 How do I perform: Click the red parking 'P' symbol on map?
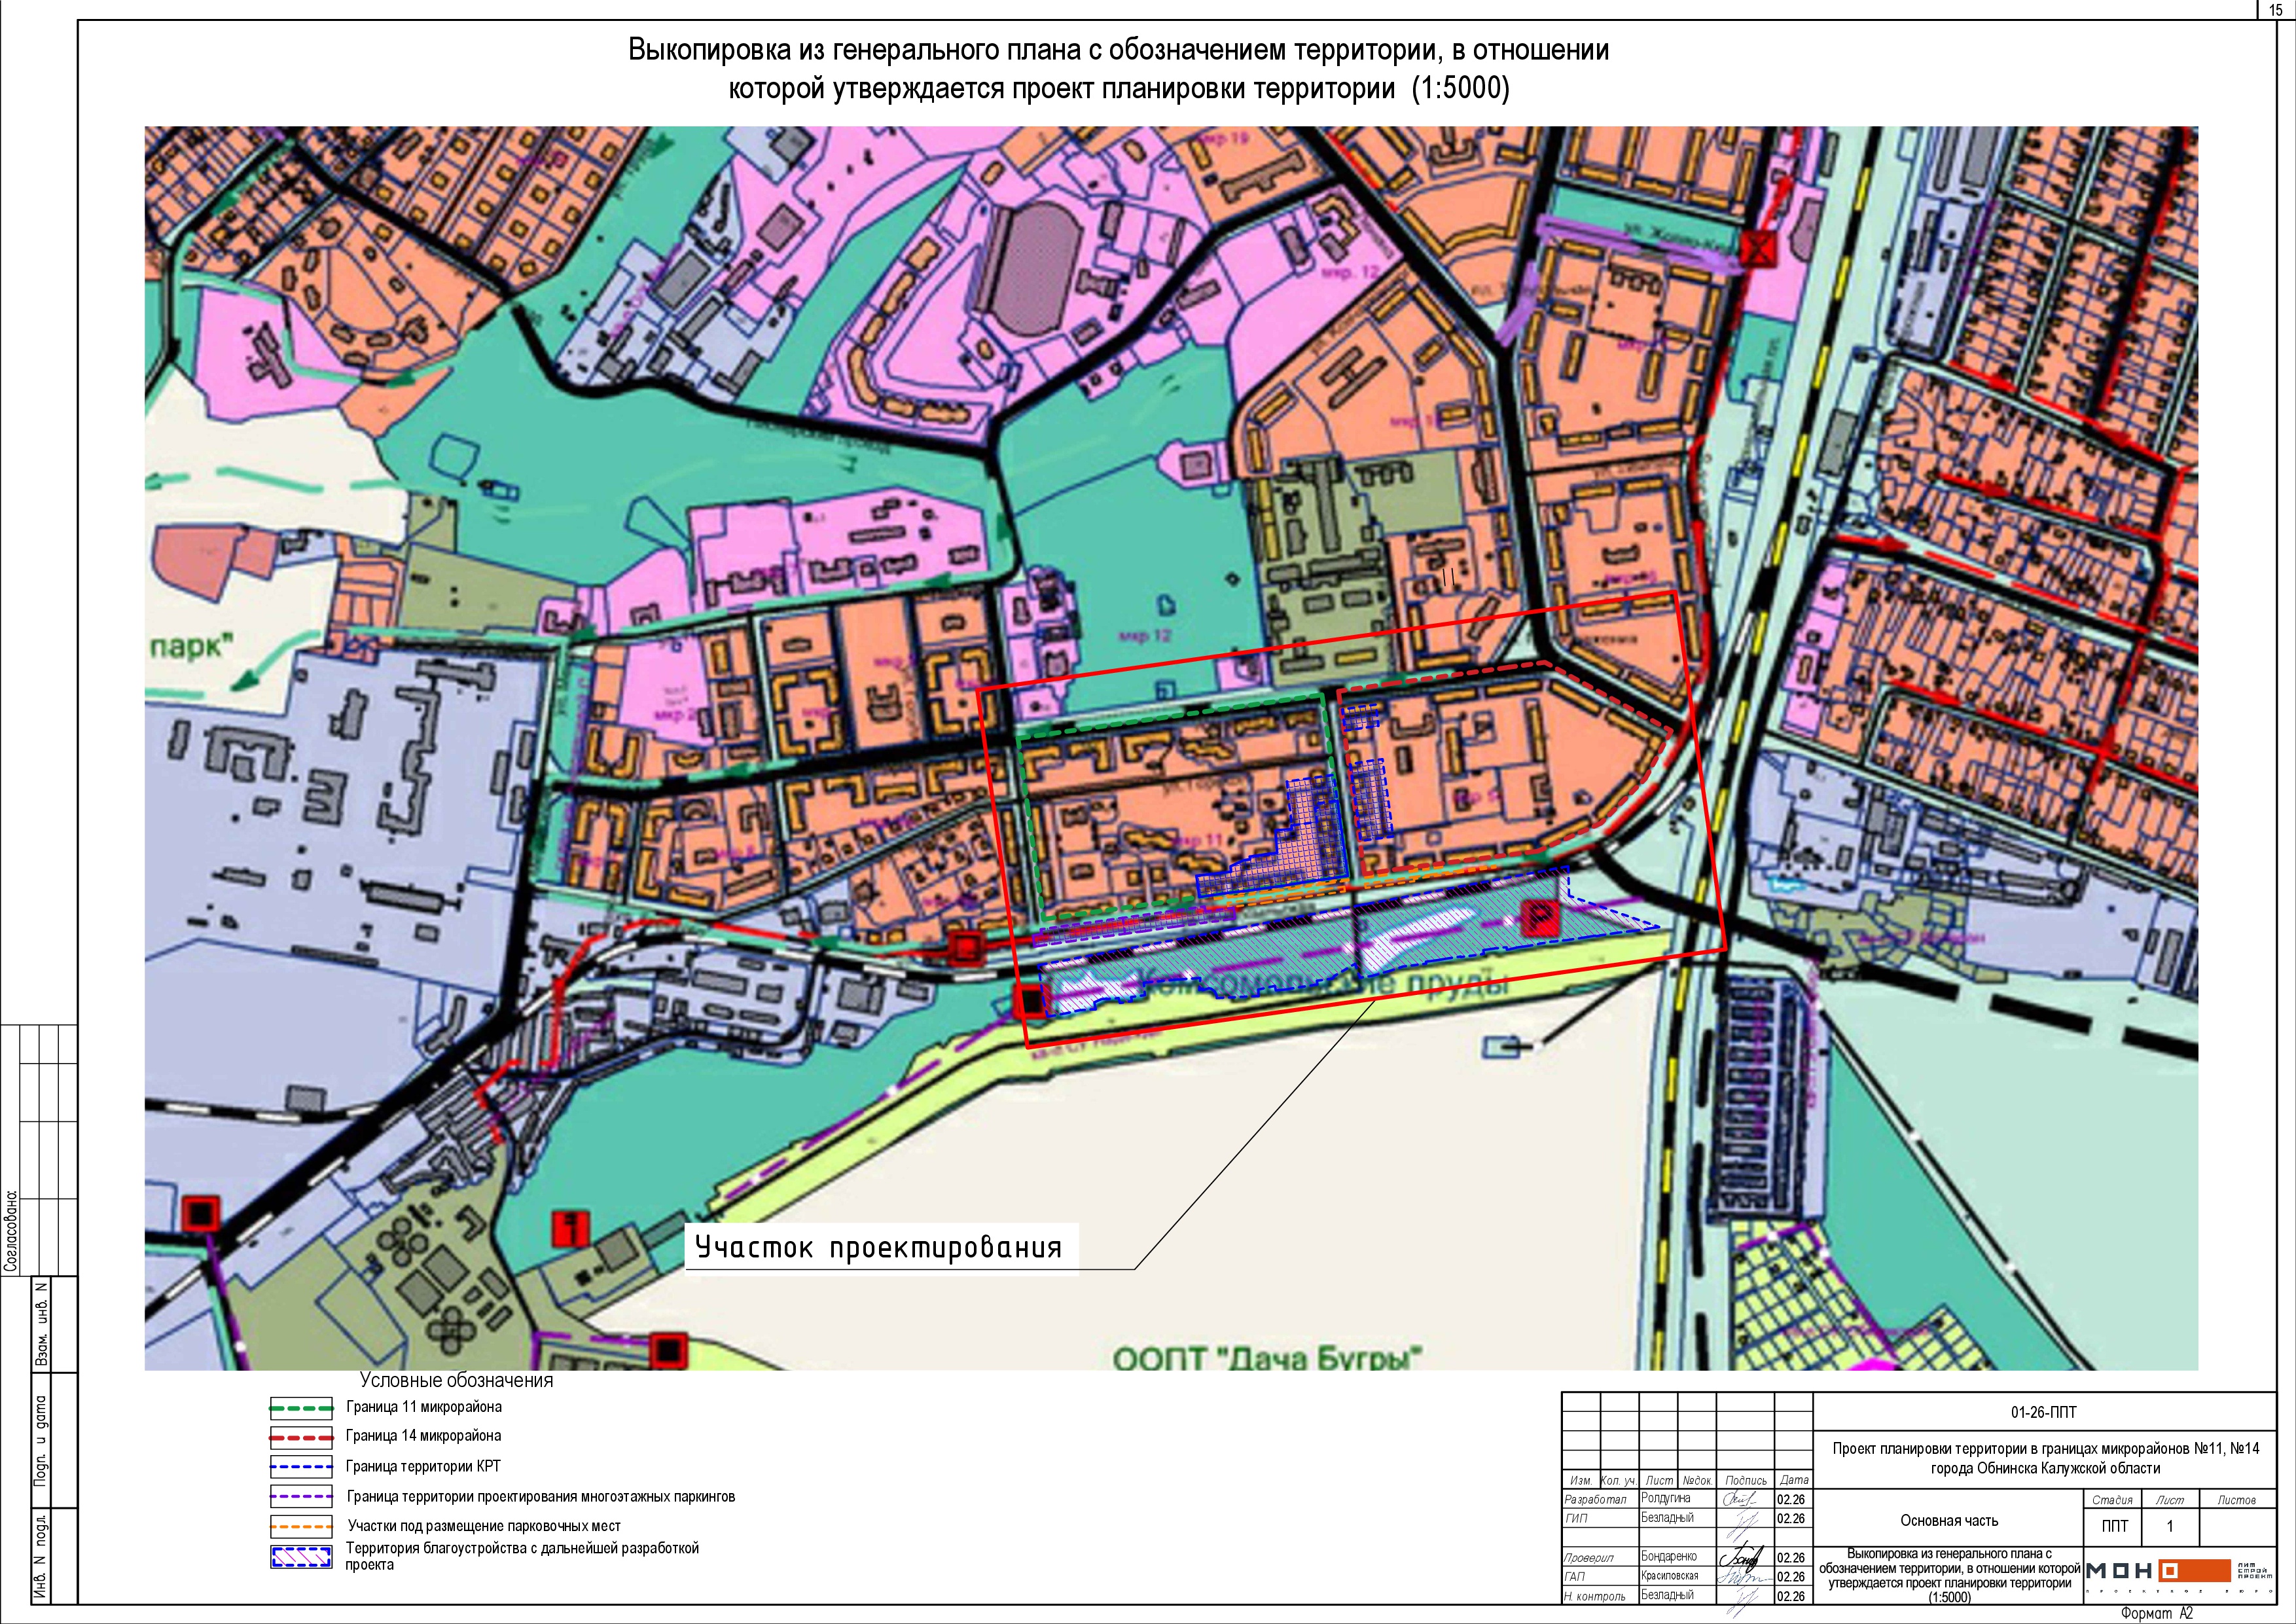pos(1540,917)
